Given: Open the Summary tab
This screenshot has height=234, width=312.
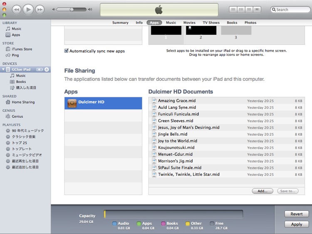Looking at the screenshot, I should pos(120,23).
